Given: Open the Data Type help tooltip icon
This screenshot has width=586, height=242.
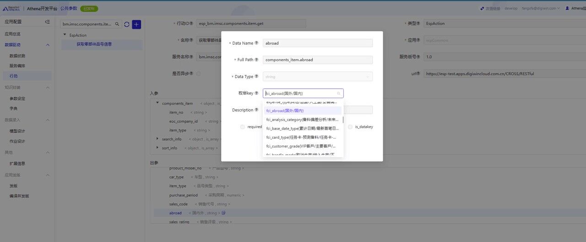Looking at the screenshot, I should pos(256,77).
